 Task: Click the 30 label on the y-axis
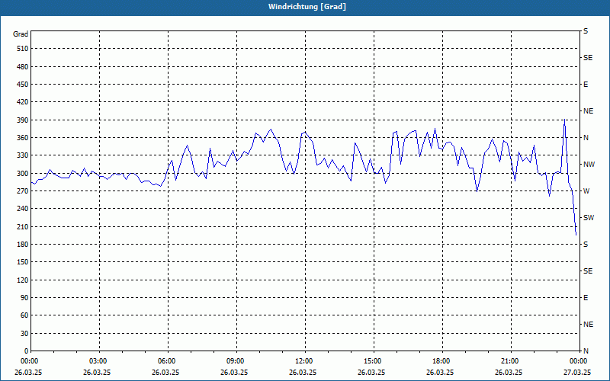(x=24, y=334)
